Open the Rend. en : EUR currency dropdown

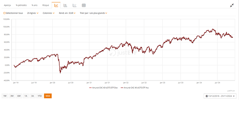click(67, 13)
